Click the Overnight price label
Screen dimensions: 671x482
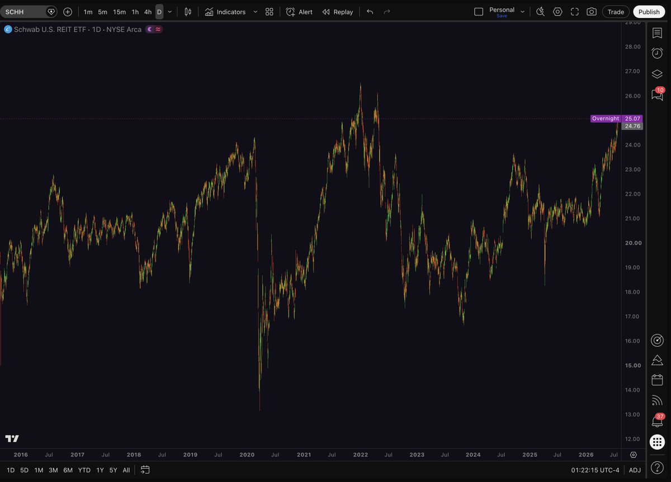pyautogui.click(x=606, y=119)
